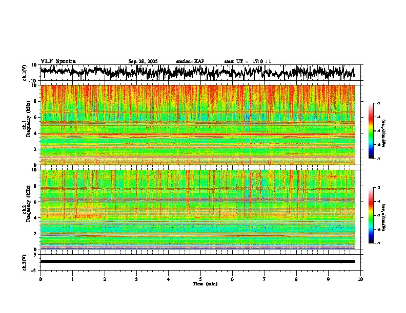The image size is (406, 313).
Task: Click the 4 kHz tick on ch.2 frequency axis
Action: [36, 218]
